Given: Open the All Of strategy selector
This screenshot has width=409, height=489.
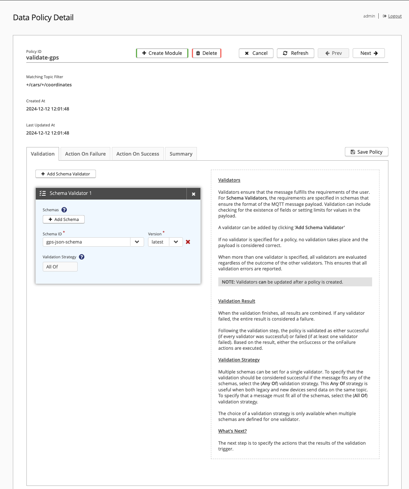Looking at the screenshot, I should click(60, 267).
